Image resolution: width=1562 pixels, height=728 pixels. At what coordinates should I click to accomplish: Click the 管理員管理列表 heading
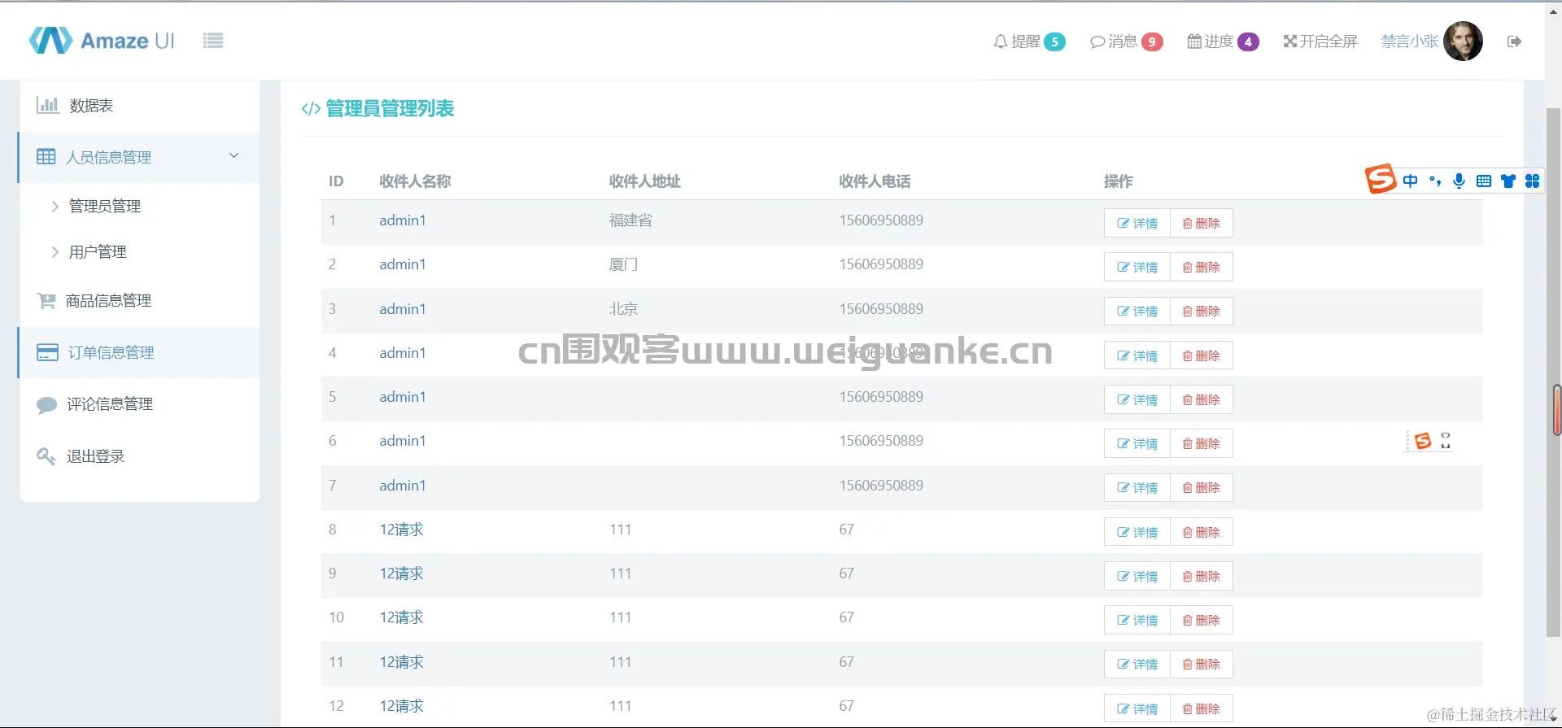tap(390, 108)
